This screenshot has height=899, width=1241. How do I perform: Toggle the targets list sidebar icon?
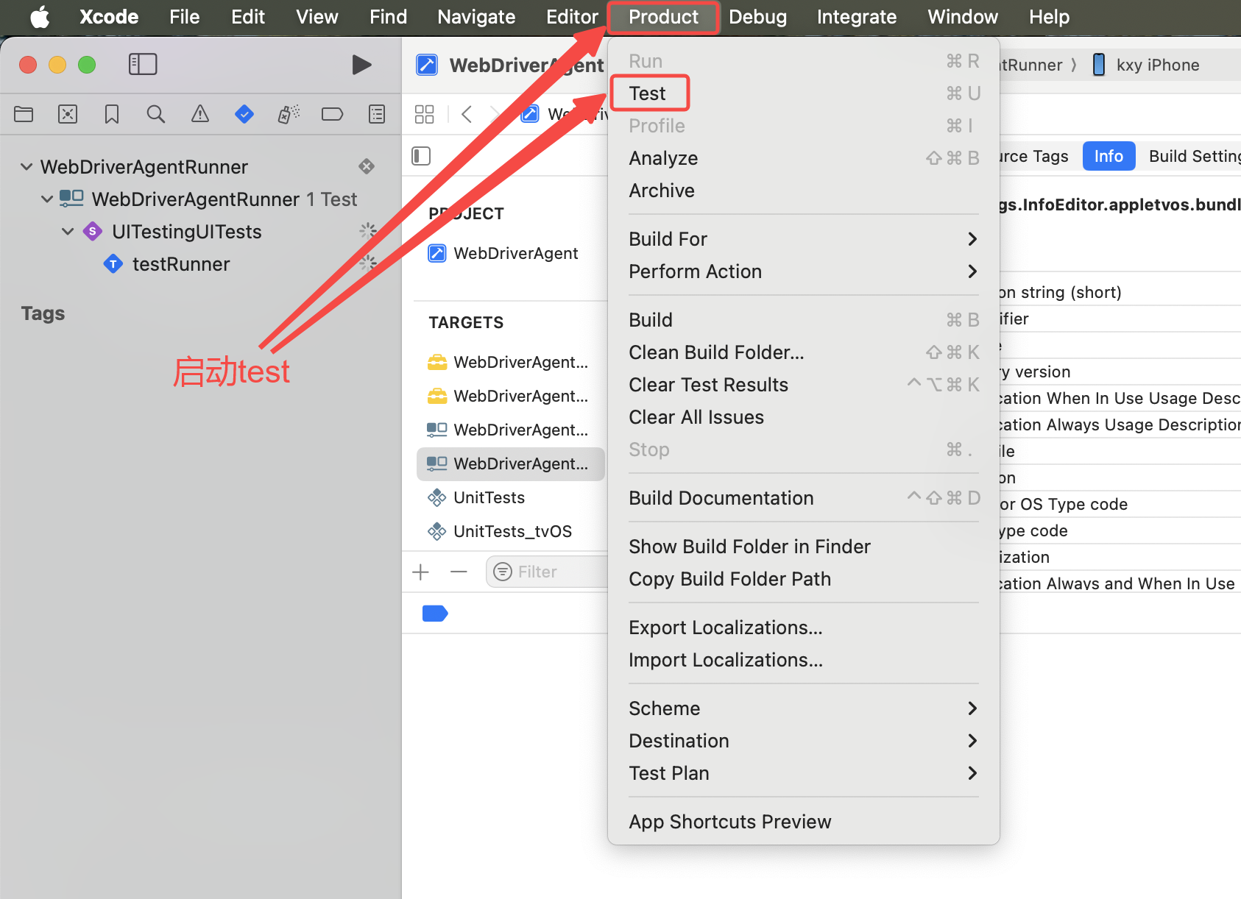[421, 156]
